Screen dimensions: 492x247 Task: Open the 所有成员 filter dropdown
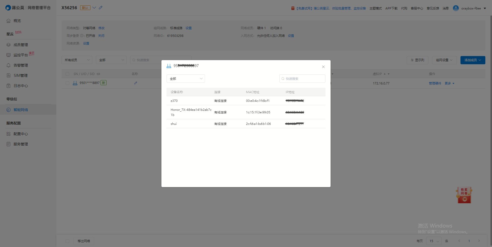pyautogui.click(x=77, y=60)
